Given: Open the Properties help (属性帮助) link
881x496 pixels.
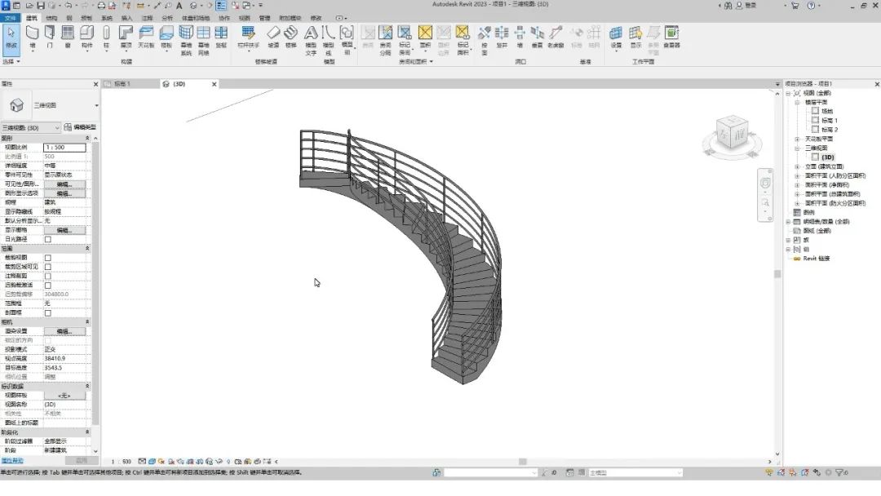Looking at the screenshot, I should coord(12,461).
